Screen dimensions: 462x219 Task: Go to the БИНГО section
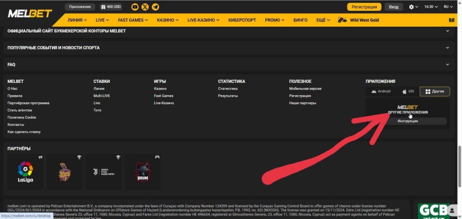(300, 20)
